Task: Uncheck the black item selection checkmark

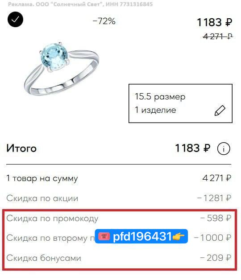Action: pyautogui.click(x=15, y=20)
